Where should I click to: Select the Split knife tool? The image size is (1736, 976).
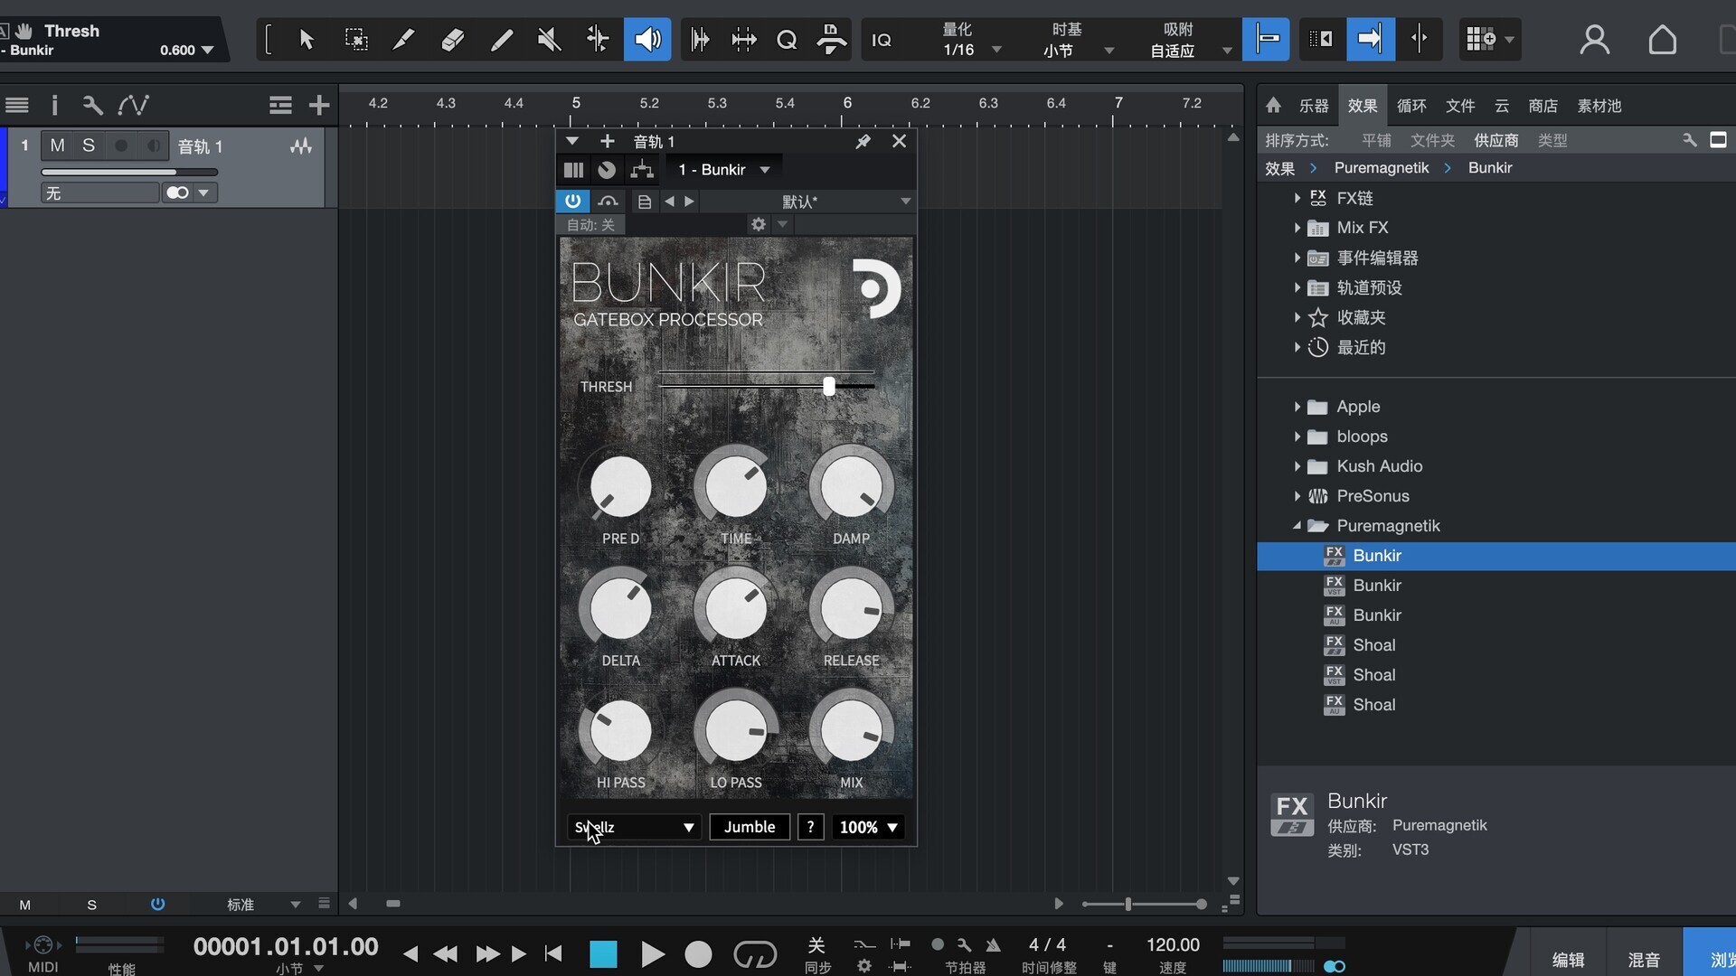(x=403, y=39)
